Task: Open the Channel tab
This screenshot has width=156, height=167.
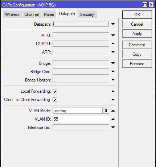Action: (32, 14)
